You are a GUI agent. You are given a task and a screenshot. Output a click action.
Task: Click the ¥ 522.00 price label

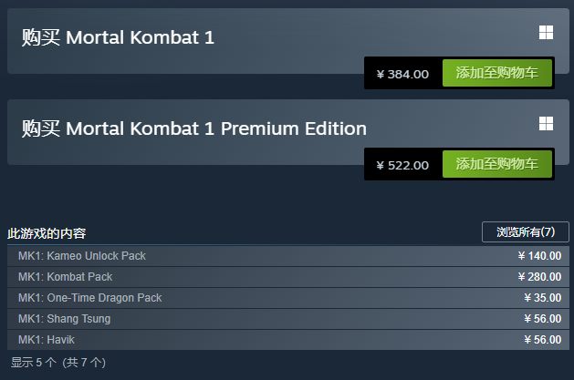click(402, 166)
